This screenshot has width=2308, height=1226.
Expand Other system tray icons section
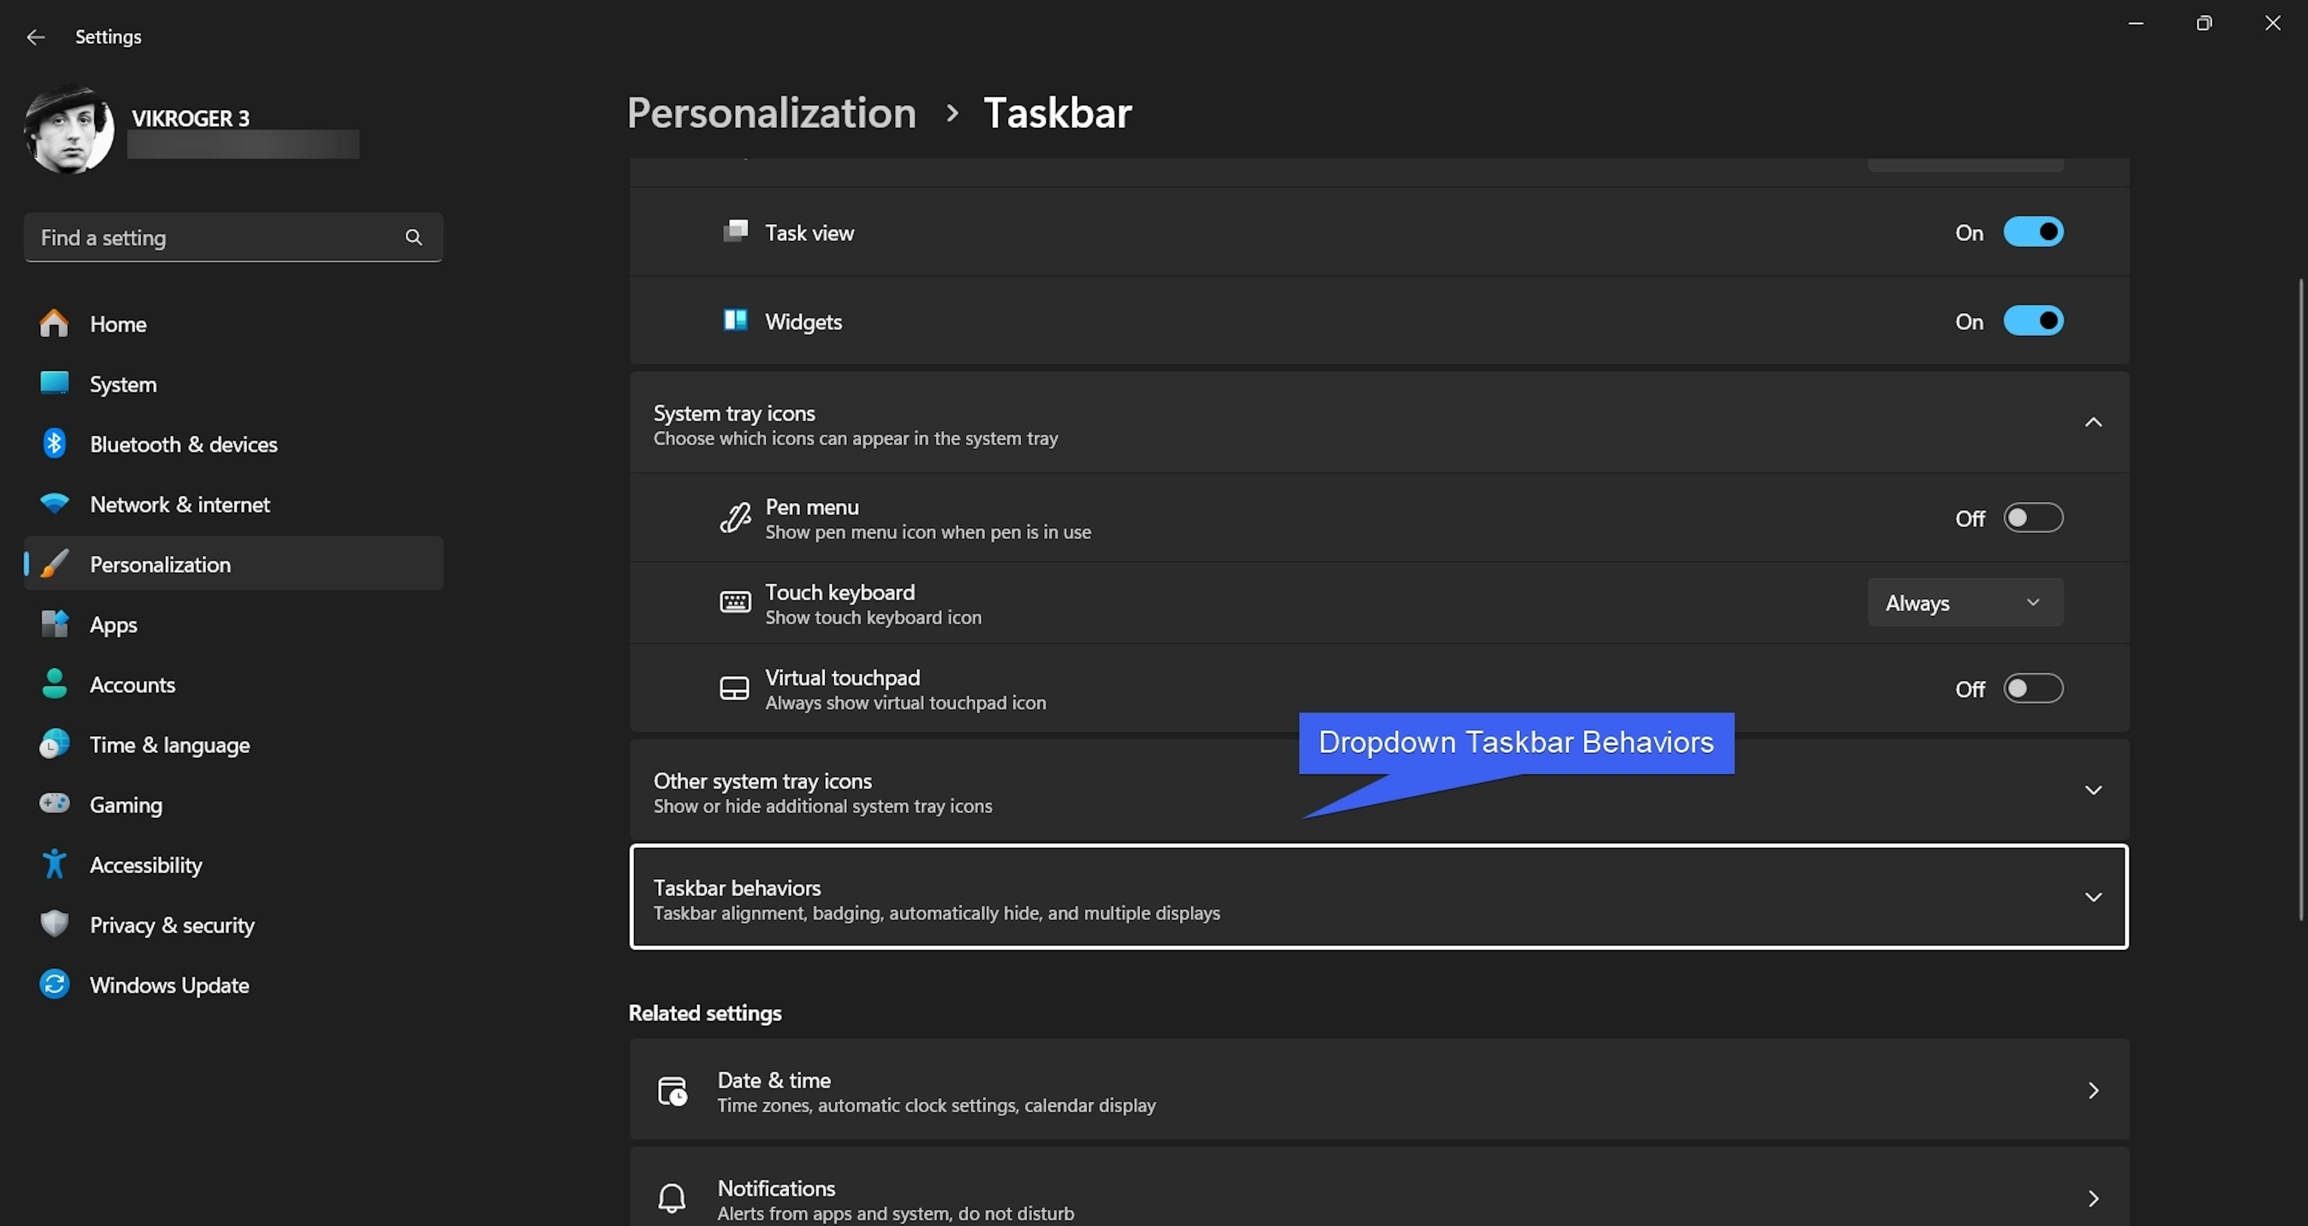coord(2093,790)
